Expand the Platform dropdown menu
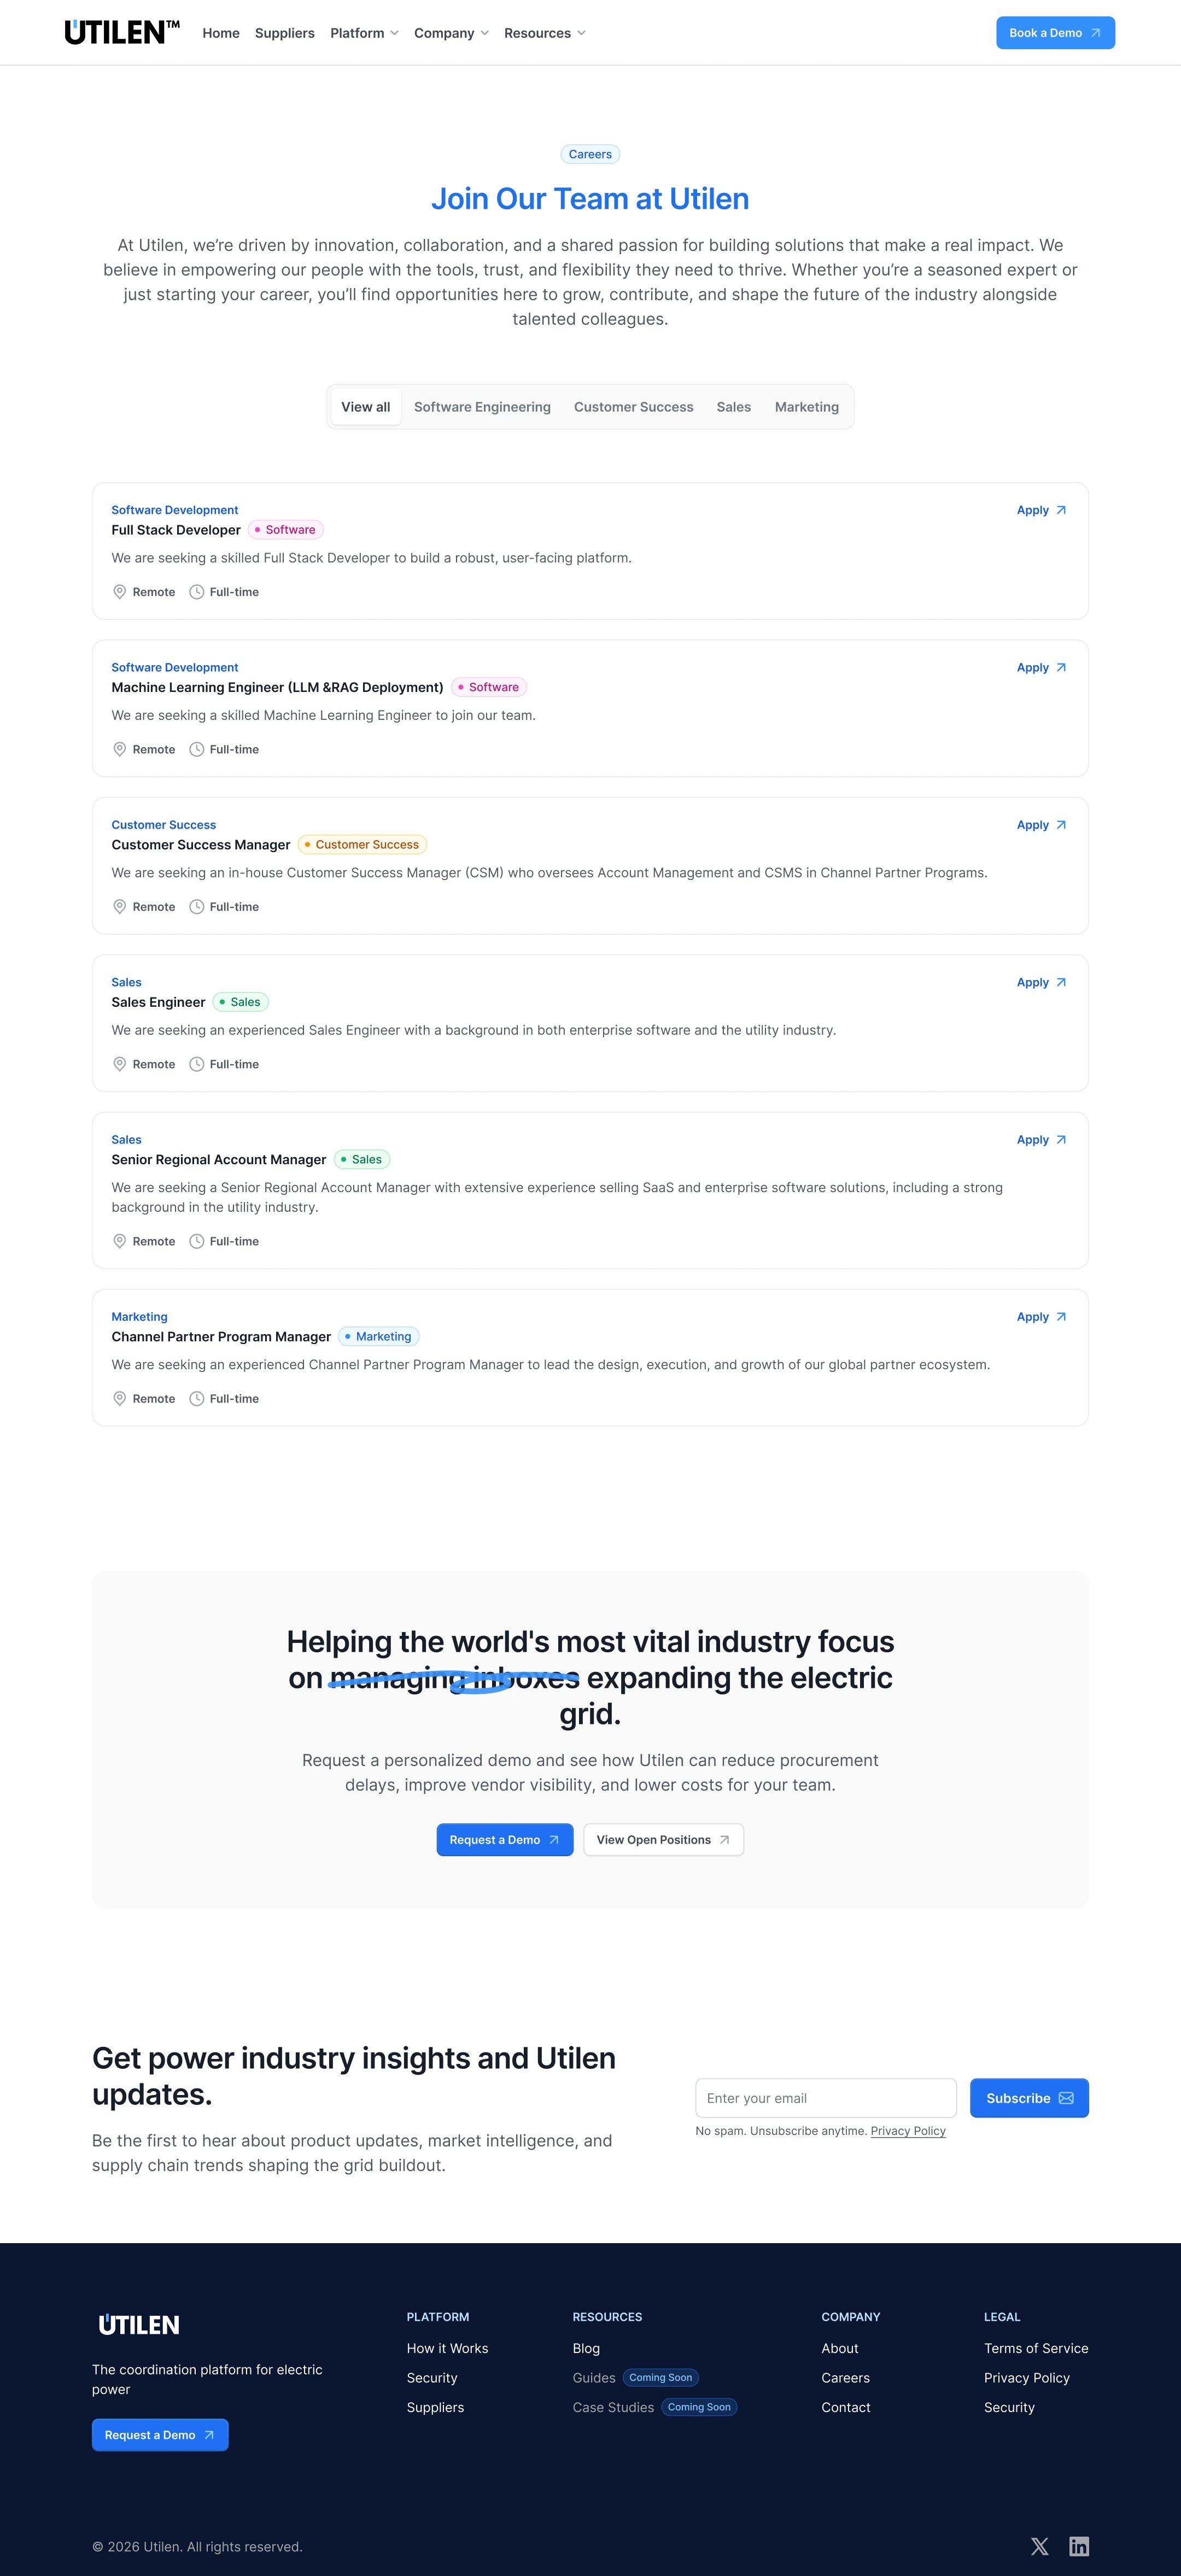This screenshot has height=2576, width=1181. (x=364, y=33)
